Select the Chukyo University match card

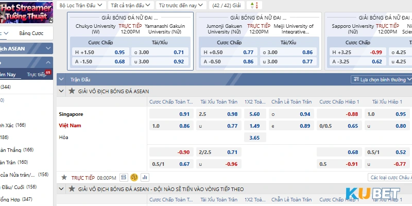[x=130, y=41]
